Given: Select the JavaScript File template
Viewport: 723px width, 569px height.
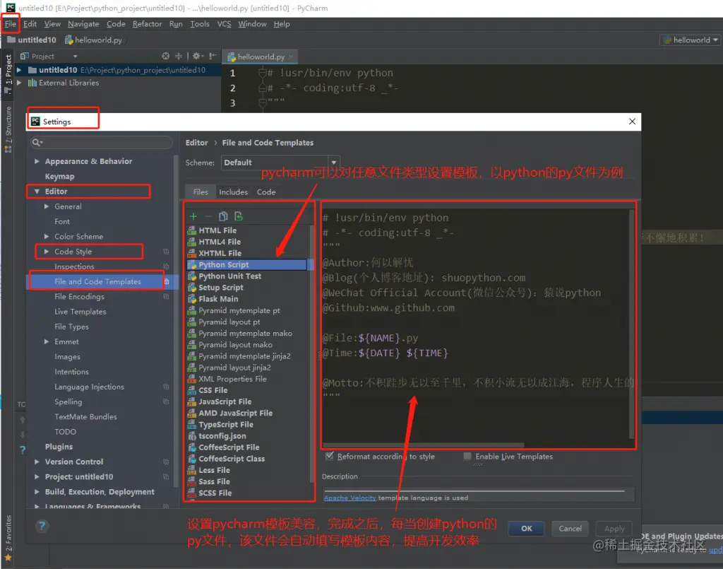Looking at the screenshot, I should [x=225, y=401].
